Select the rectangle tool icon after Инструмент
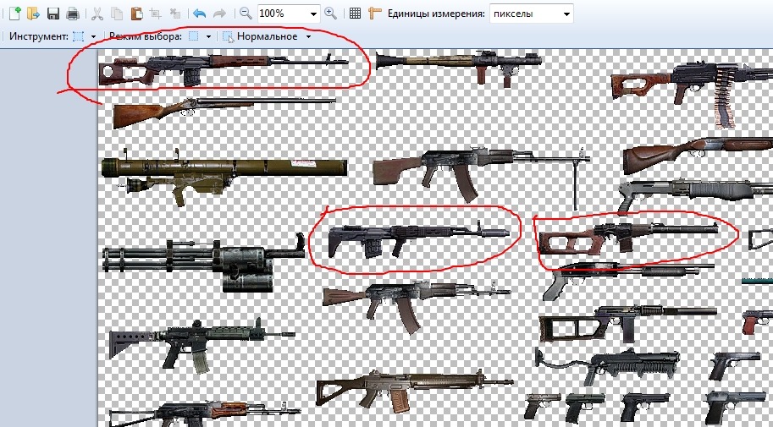Image resolution: width=773 pixels, height=427 pixels. (78, 36)
